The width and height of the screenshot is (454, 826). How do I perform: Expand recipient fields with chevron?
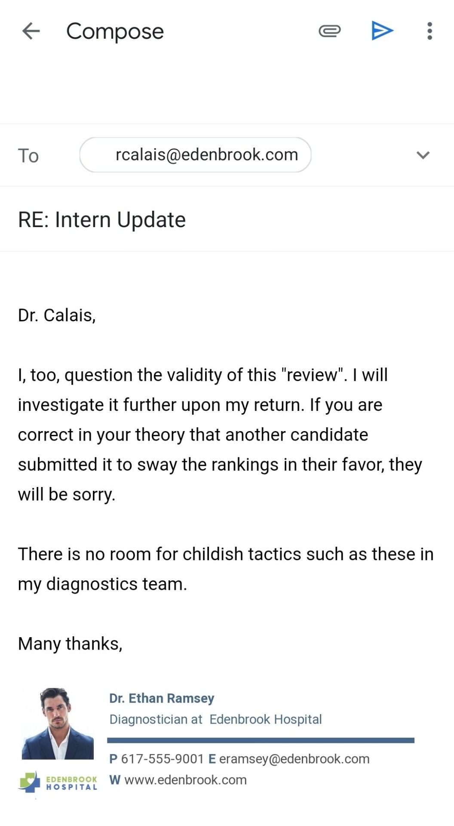[x=423, y=155]
